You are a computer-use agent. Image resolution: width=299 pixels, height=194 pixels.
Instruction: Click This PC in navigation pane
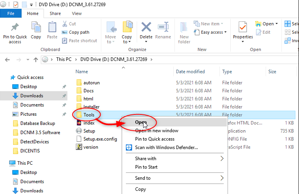[x=25, y=163]
